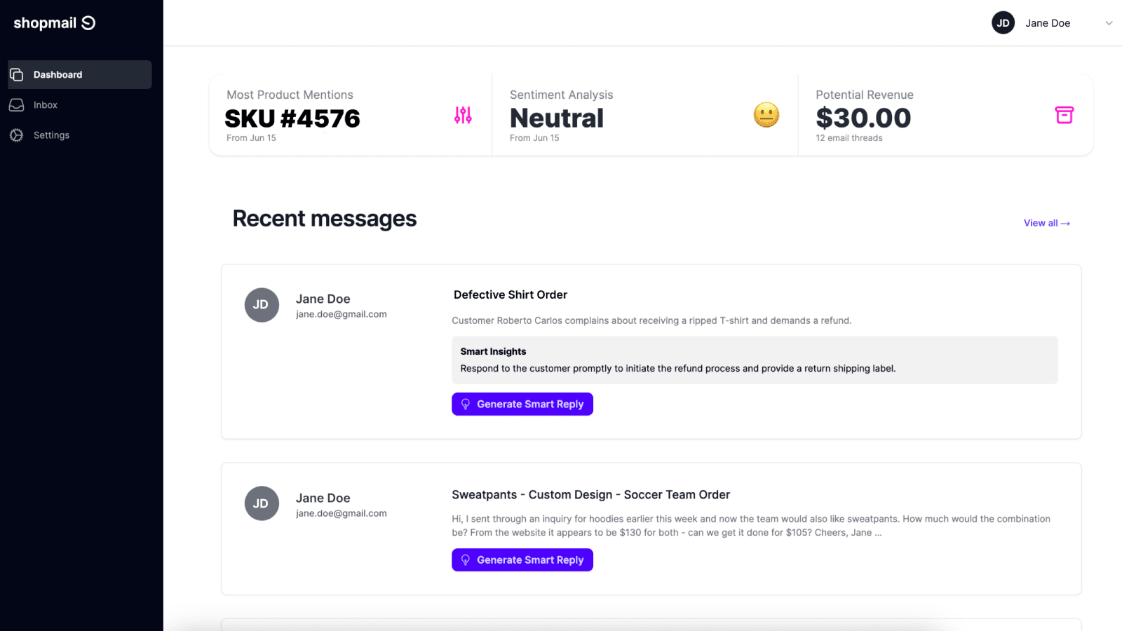1122x631 pixels.
Task: Select the Dashboard panel icon
Action: [x=16, y=74]
